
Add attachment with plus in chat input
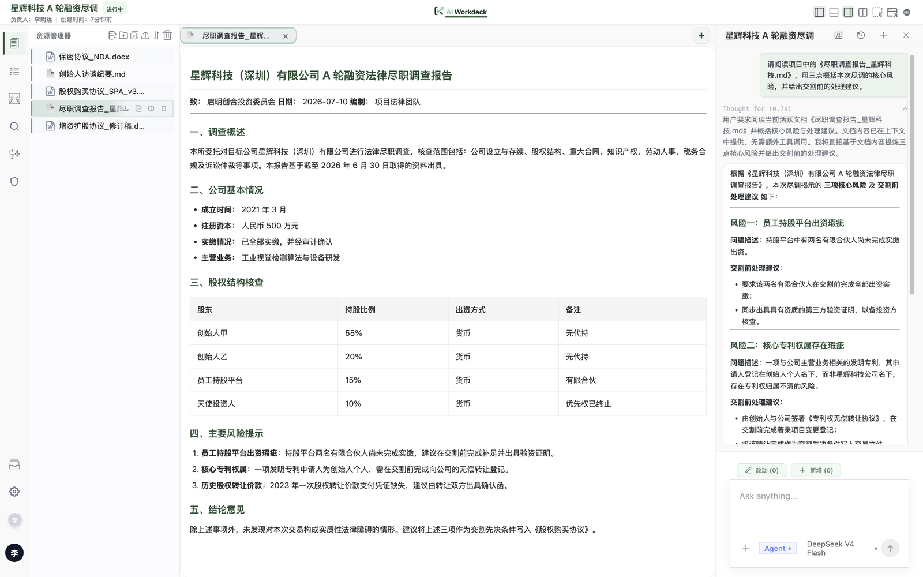click(x=746, y=548)
